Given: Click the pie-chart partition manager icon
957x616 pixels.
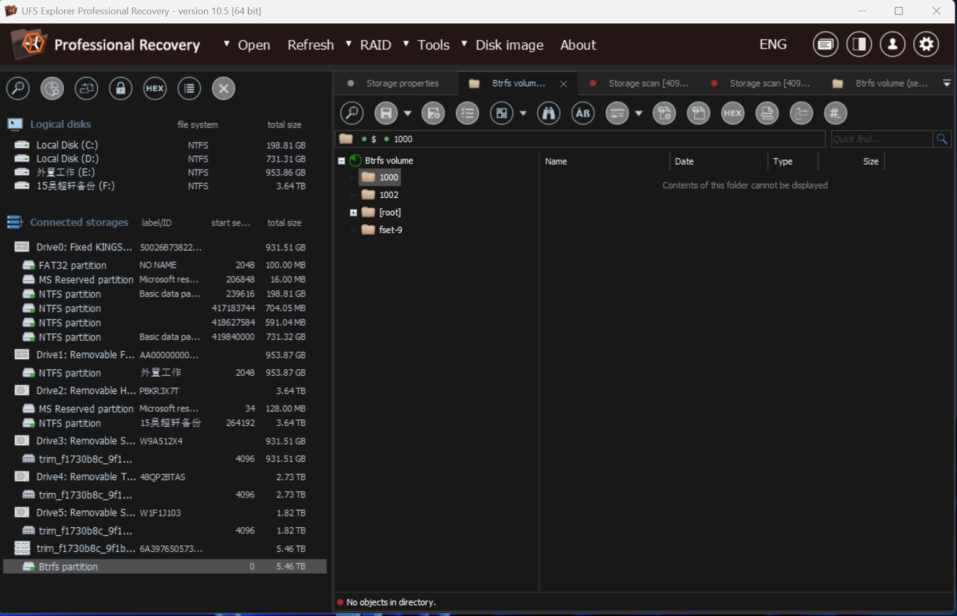Looking at the screenshot, I should tap(52, 88).
